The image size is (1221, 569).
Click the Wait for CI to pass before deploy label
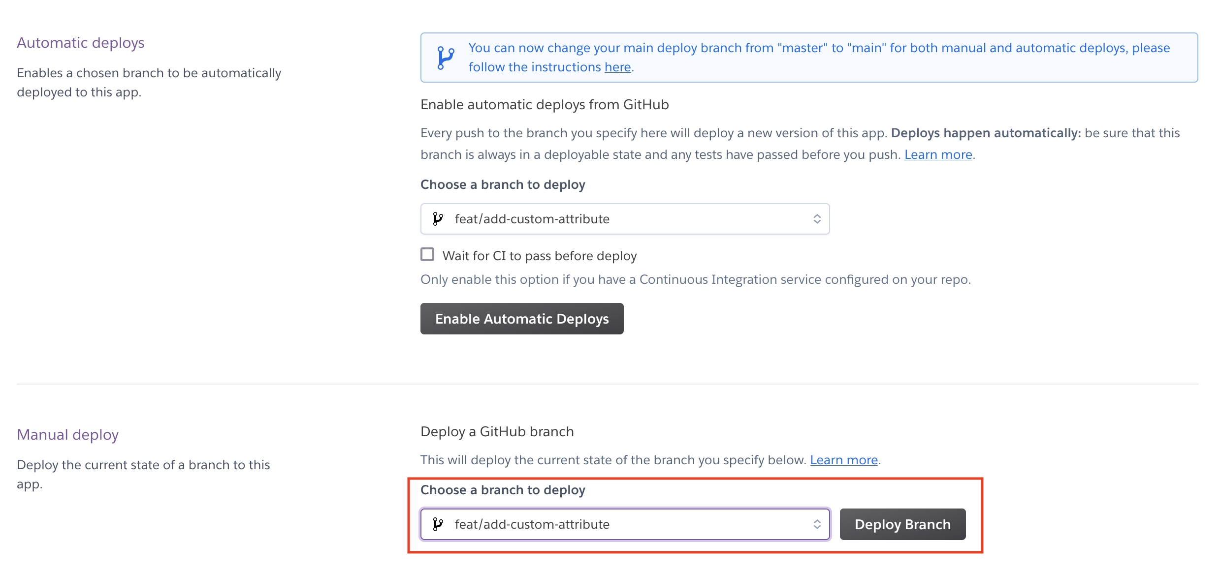click(540, 256)
